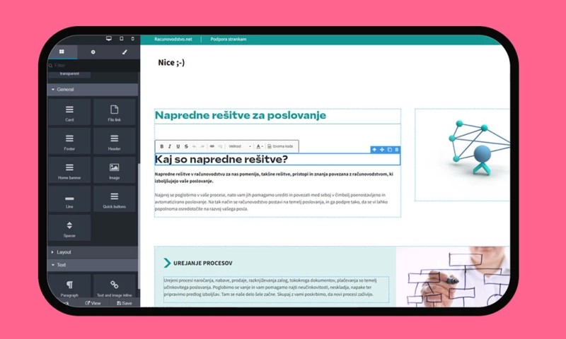This screenshot has width=566, height=339.
Task: Open the text color picker
Action: tap(260, 146)
